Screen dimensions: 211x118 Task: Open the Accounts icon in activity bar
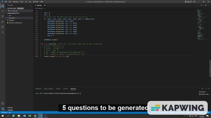pos(3,103)
